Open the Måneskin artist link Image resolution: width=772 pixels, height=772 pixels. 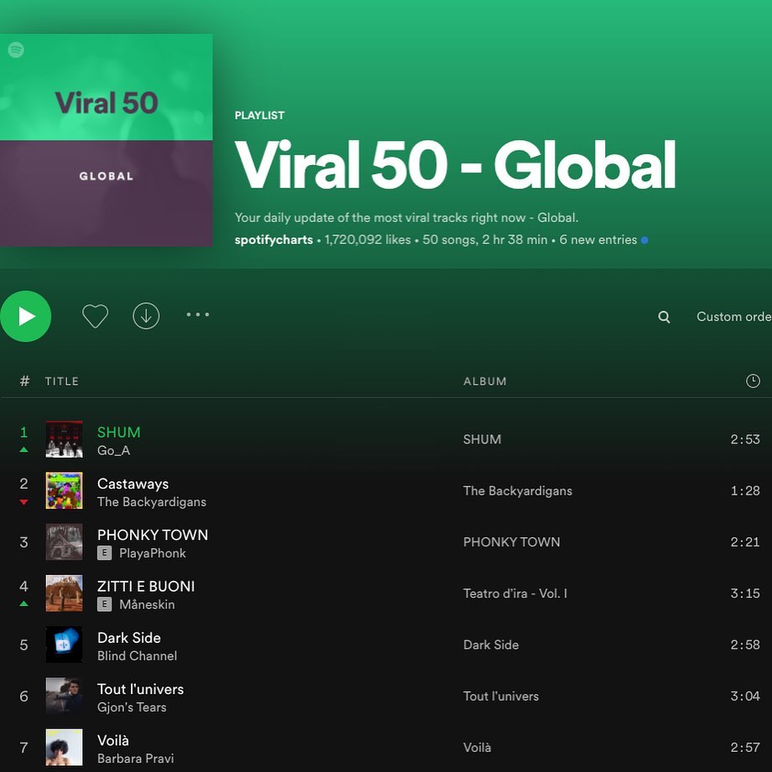(147, 604)
